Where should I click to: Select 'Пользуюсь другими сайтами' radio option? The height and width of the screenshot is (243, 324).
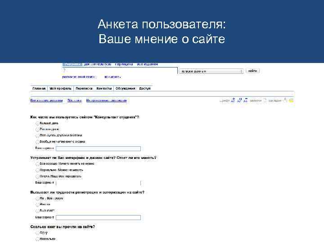pyautogui.click(x=37, y=136)
